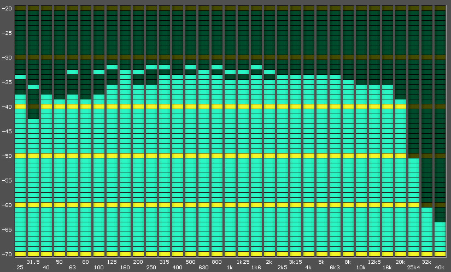This screenshot has width=451, height=272.
Task: Click the top of the 25k4 band level bar
Action: click(414, 161)
